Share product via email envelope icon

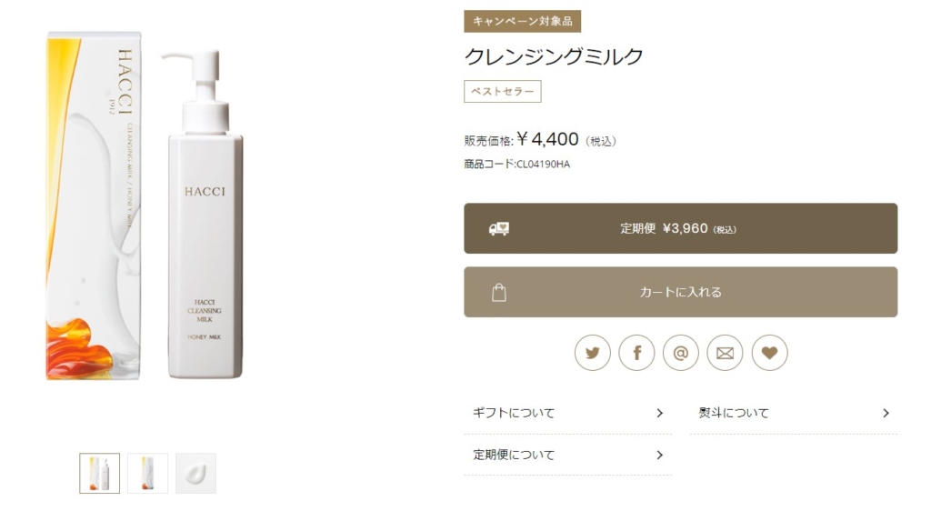(x=725, y=353)
